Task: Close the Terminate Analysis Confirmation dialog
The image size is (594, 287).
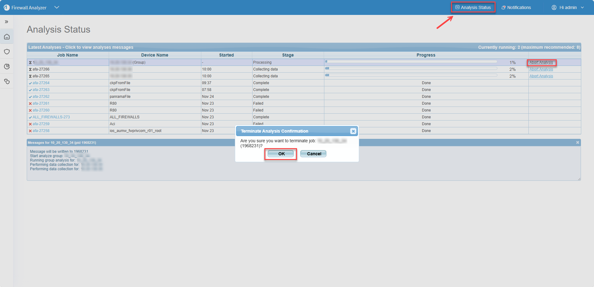Action: (353, 131)
